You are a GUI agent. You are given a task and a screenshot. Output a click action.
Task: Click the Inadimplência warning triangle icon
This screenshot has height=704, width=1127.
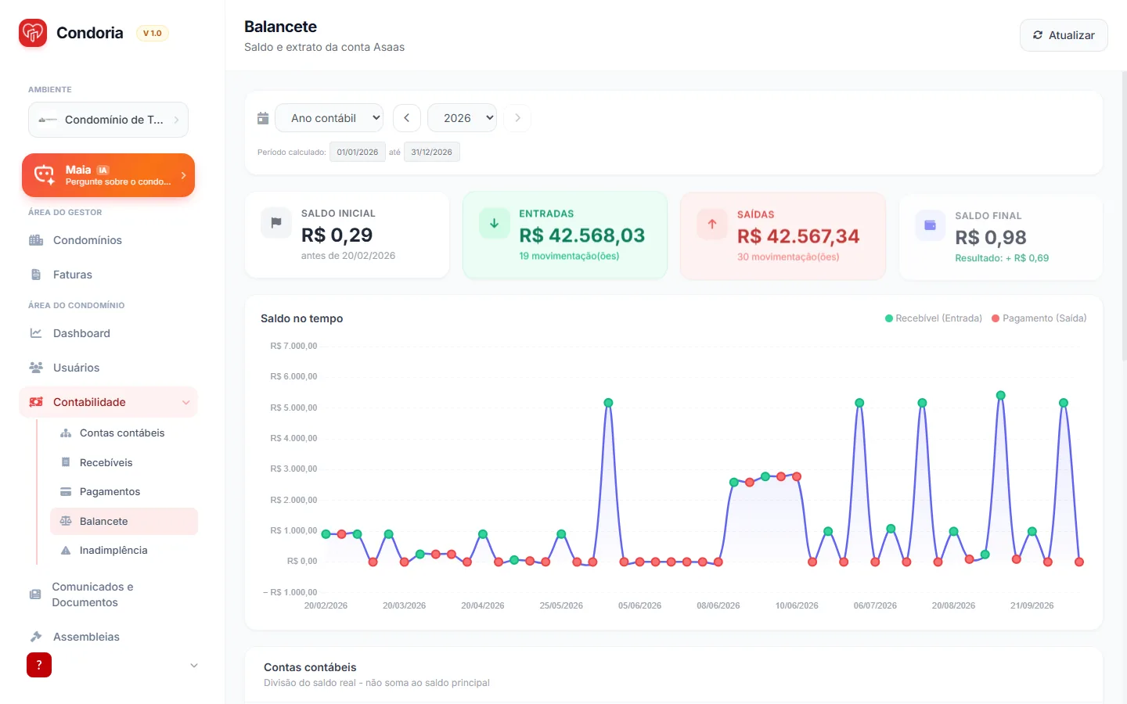pos(66,551)
